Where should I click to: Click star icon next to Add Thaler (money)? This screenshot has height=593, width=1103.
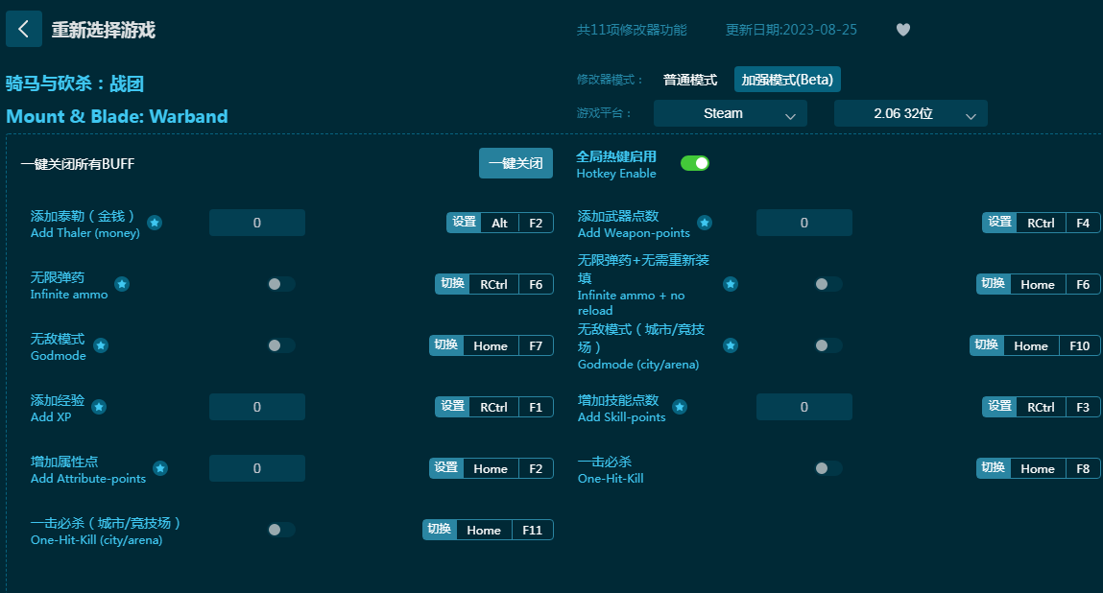155,223
